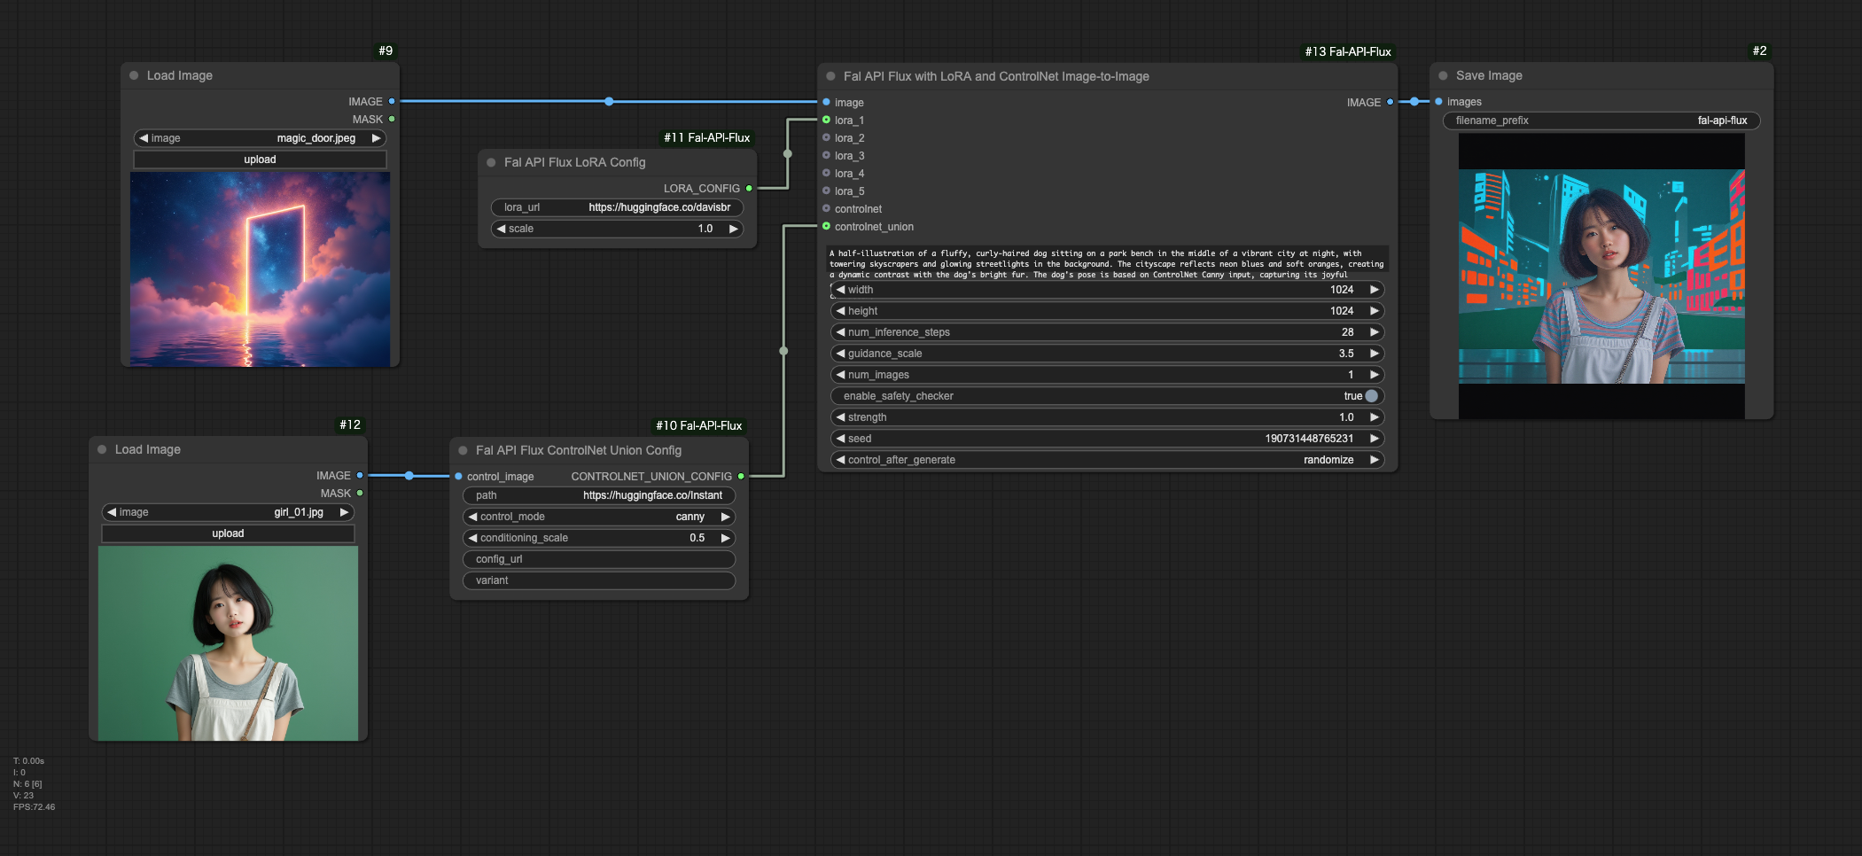Click upload on Load Image #12
This screenshot has width=1862, height=856.
[x=228, y=533]
